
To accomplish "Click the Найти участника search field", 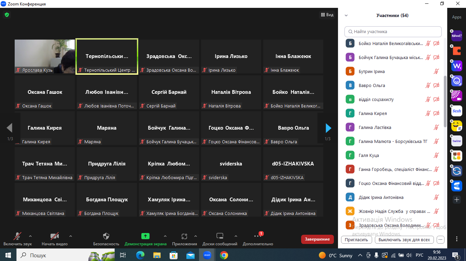I will [x=393, y=32].
